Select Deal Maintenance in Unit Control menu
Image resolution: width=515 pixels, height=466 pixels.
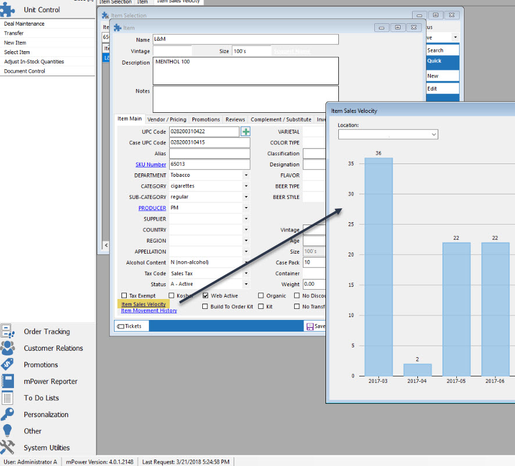24,24
